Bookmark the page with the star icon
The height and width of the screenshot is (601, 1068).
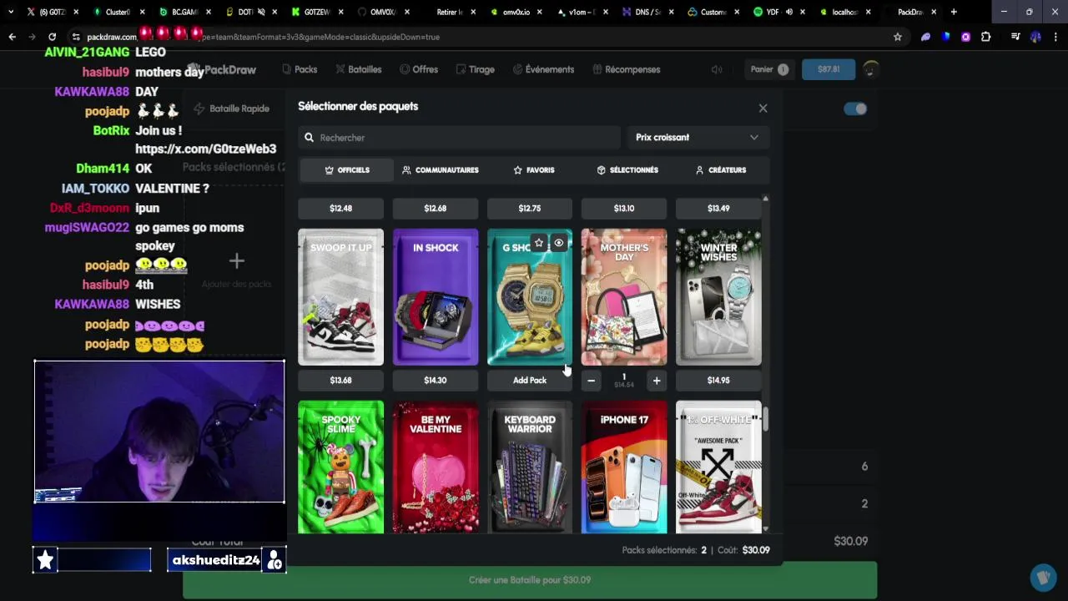tap(898, 37)
